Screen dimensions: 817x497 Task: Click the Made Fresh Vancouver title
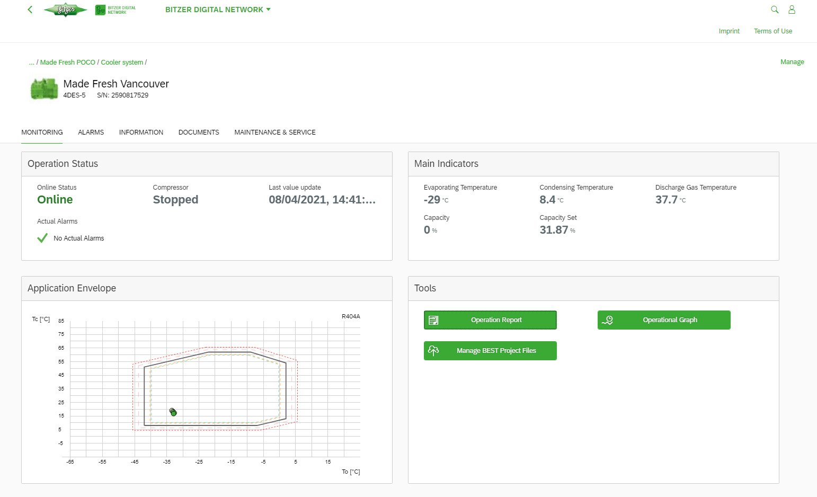(x=116, y=84)
